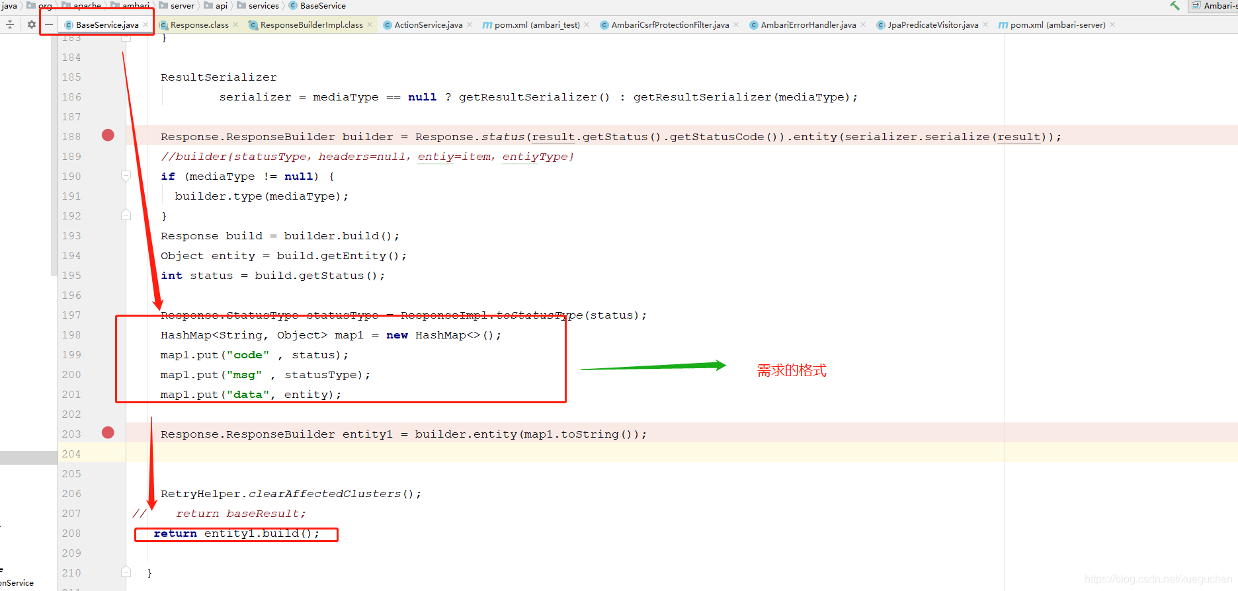Click the 'services' breadcrumb folder
1238x591 pixels.
pos(258,5)
